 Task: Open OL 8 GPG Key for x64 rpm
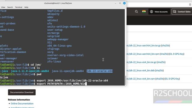[x=172, y=79]
